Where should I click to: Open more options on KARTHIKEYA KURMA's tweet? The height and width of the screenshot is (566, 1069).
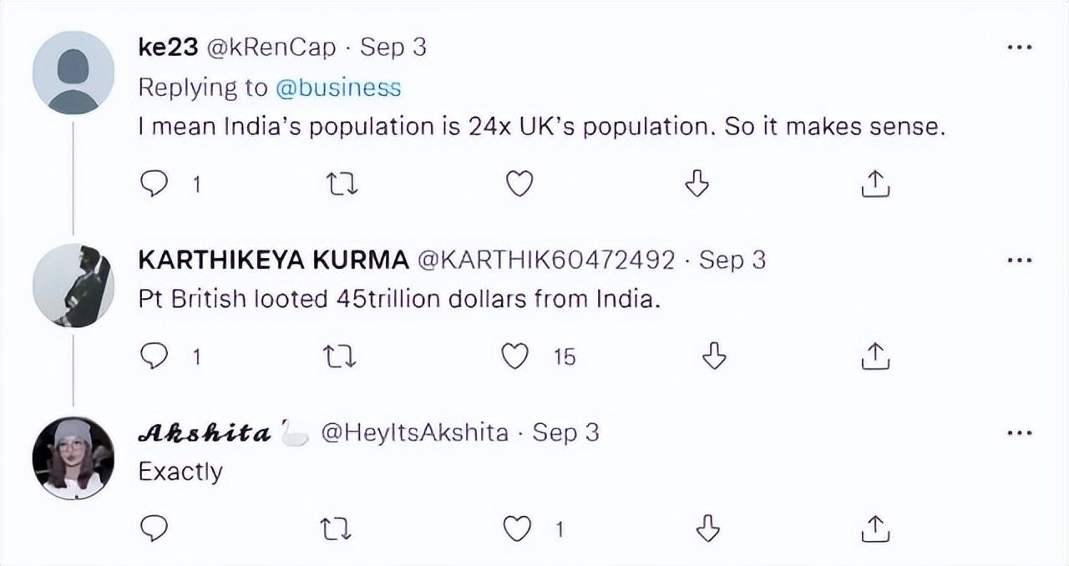(1020, 260)
